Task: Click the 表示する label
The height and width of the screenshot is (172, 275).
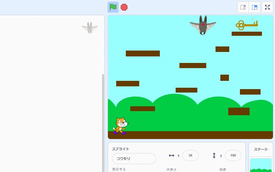Action: point(119,169)
